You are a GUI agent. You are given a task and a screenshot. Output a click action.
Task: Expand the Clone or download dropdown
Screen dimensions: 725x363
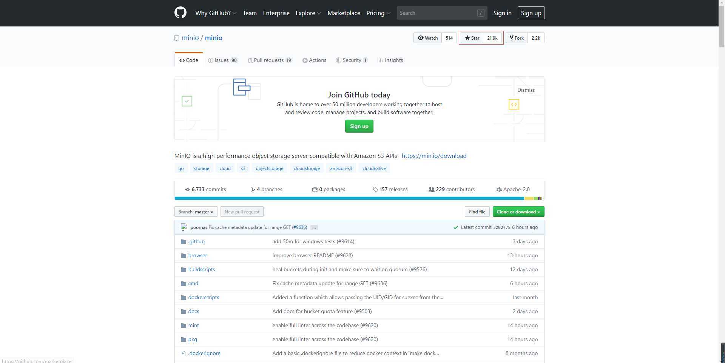coord(518,212)
